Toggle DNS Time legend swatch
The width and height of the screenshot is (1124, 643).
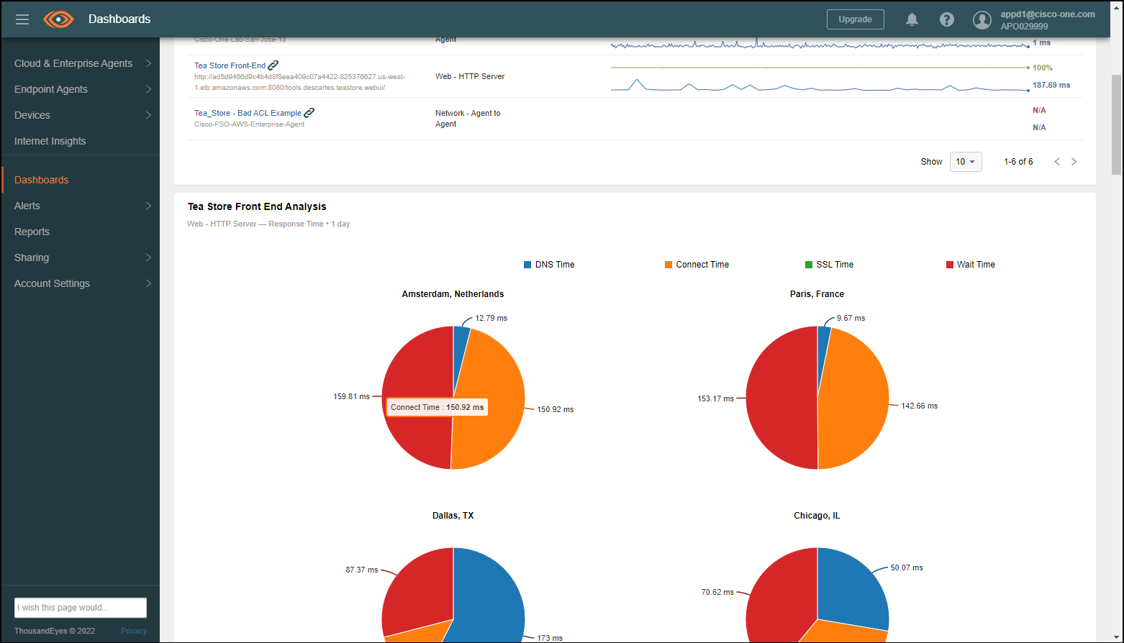[x=527, y=265]
